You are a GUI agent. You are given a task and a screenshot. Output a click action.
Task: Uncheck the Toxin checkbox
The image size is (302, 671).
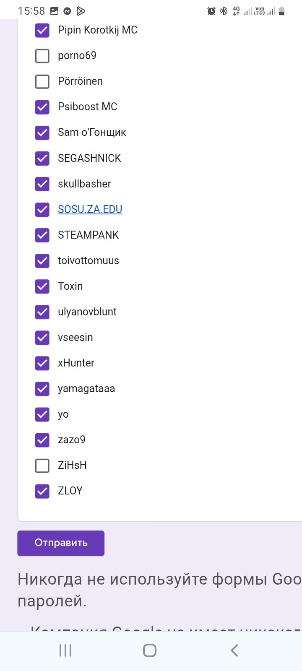[42, 286]
